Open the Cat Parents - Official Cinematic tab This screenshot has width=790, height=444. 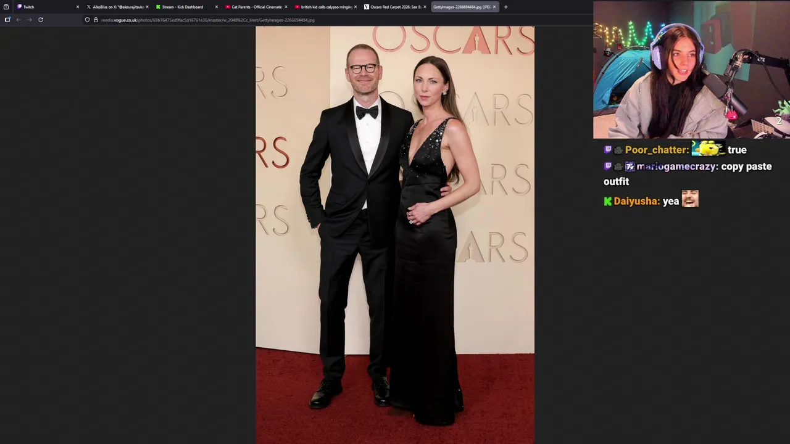click(x=255, y=7)
